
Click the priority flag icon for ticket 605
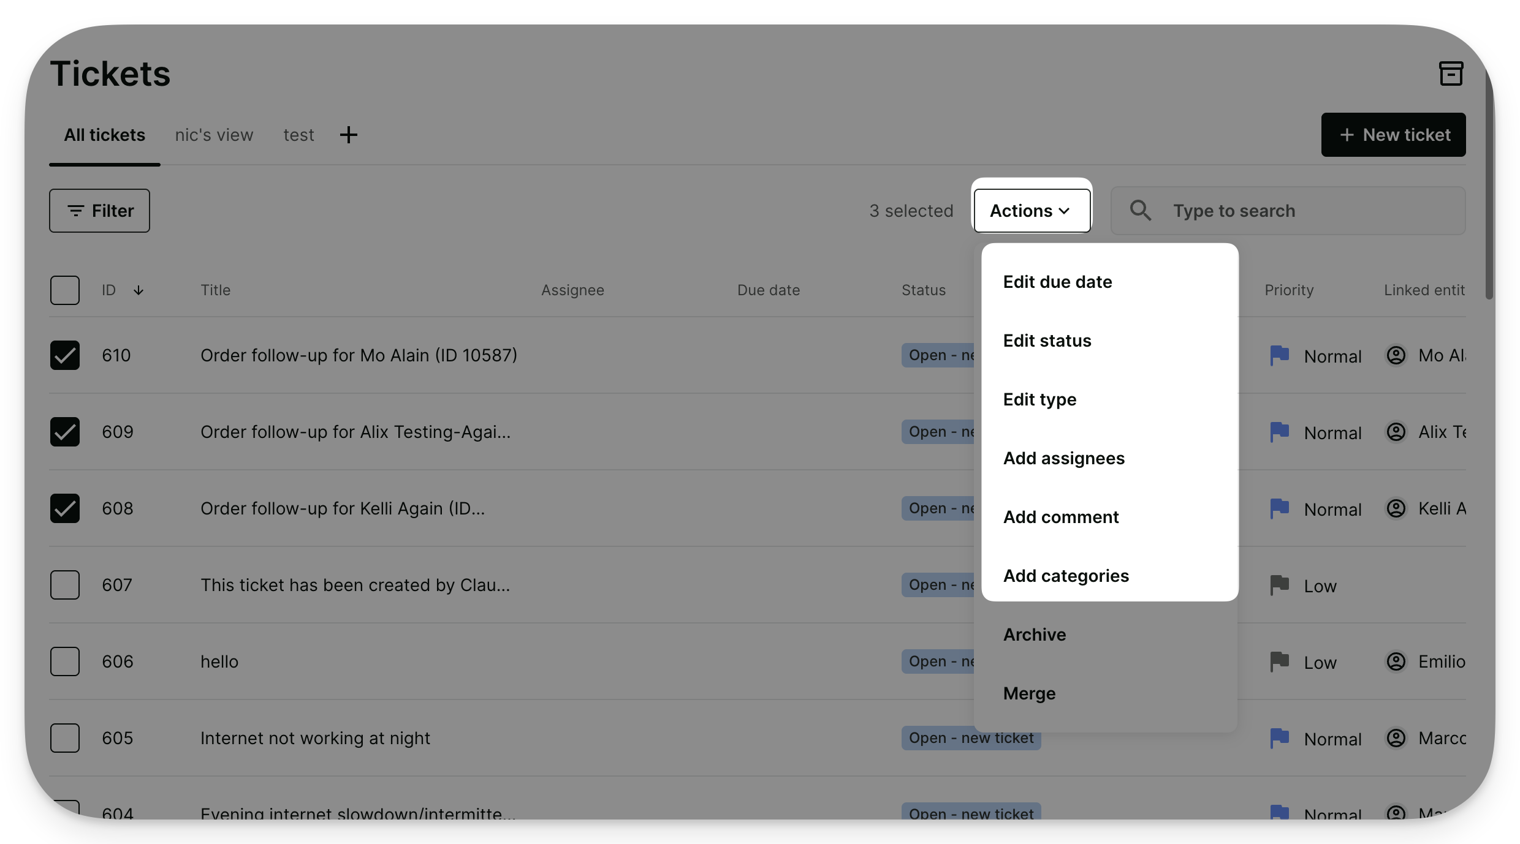click(x=1280, y=738)
